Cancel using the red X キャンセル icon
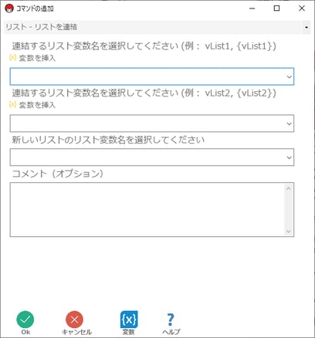Screen dimensions: 315x338 74,319
